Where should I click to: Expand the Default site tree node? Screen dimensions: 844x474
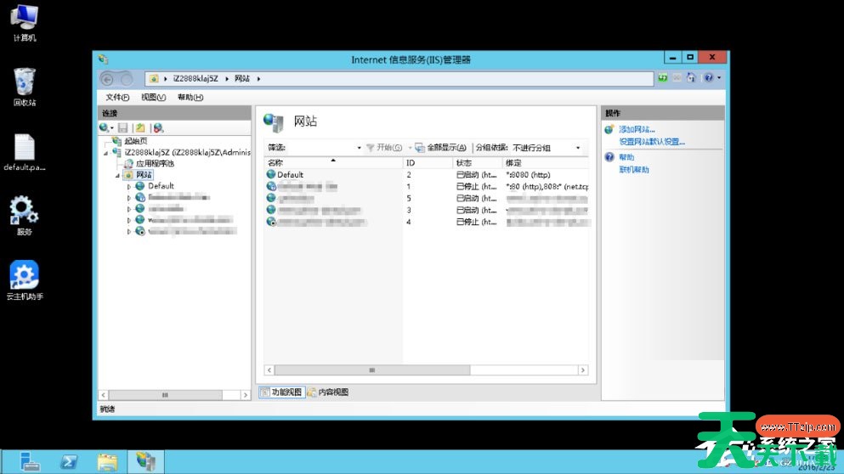[x=129, y=186]
